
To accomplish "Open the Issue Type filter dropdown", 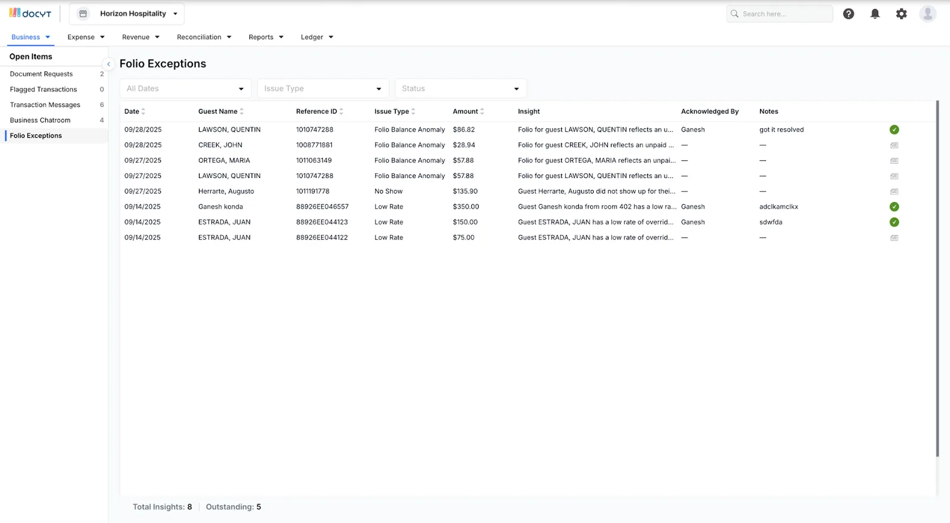I will 323,88.
